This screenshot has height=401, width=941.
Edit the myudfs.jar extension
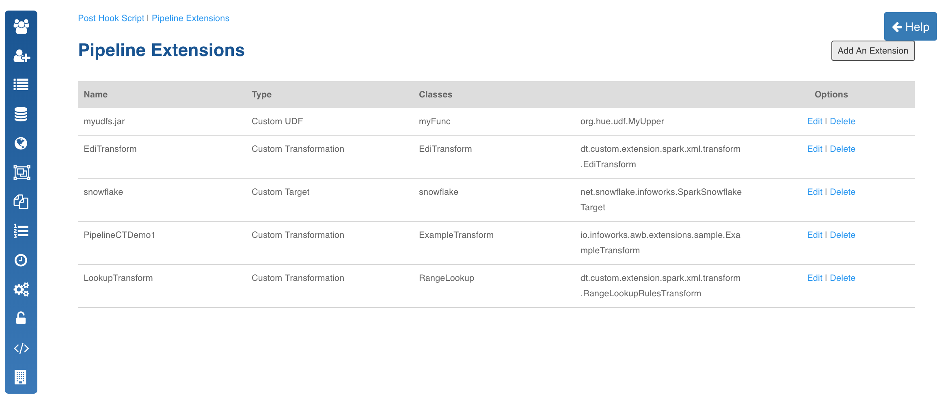pos(814,121)
